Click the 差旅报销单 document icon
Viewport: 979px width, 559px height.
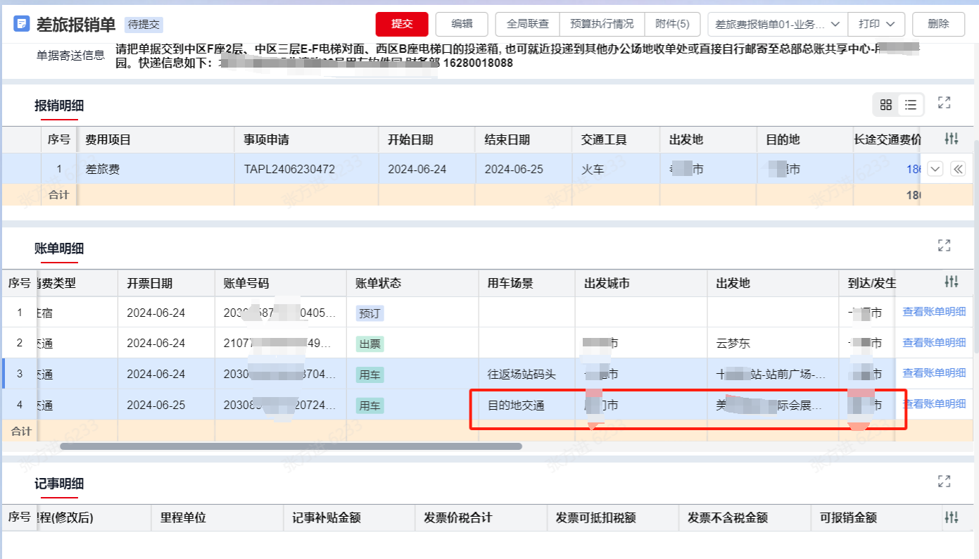(22, 24)
